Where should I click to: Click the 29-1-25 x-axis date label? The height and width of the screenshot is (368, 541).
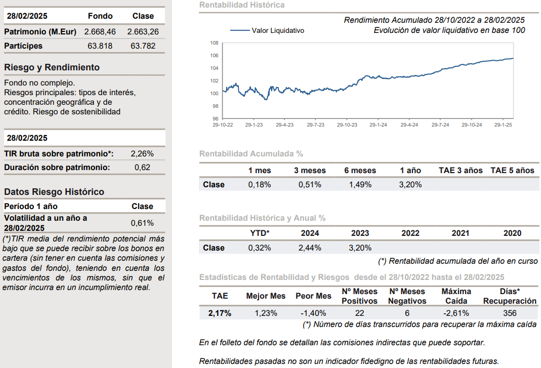click(x=503, y=125)
